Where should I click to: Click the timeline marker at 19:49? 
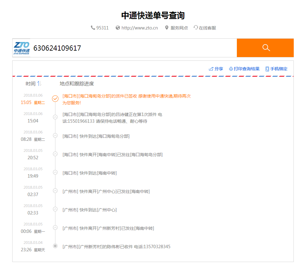coord(55,172)
